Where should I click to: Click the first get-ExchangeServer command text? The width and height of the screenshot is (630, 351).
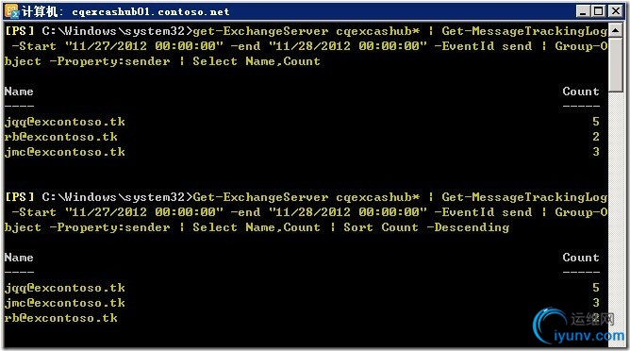point(260,31)
